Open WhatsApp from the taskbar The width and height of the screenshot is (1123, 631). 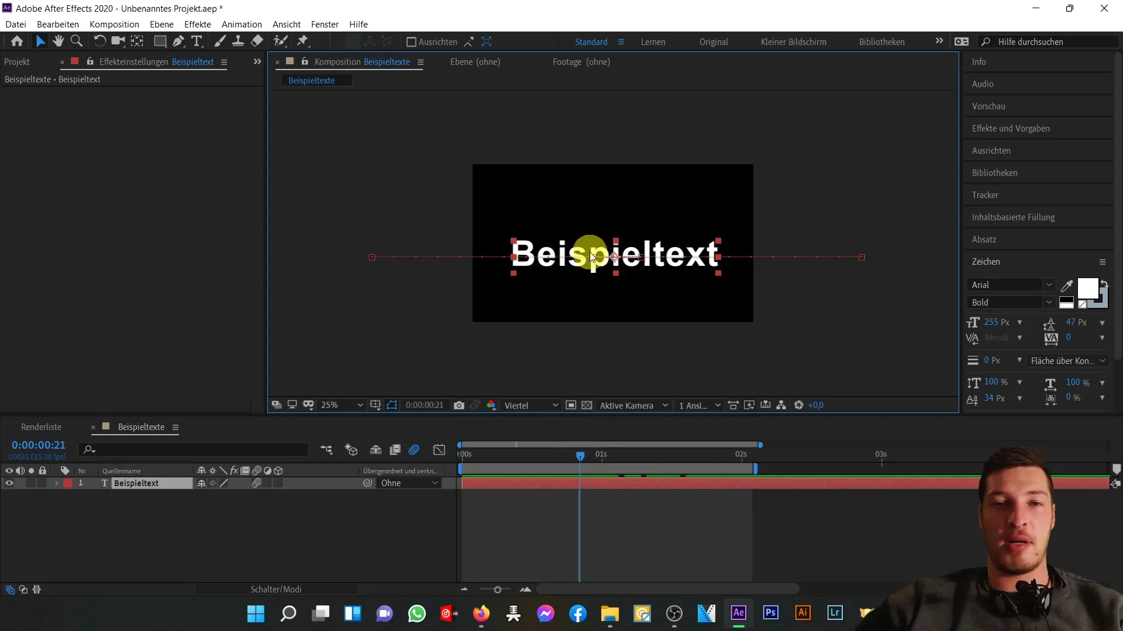[417, 613]
